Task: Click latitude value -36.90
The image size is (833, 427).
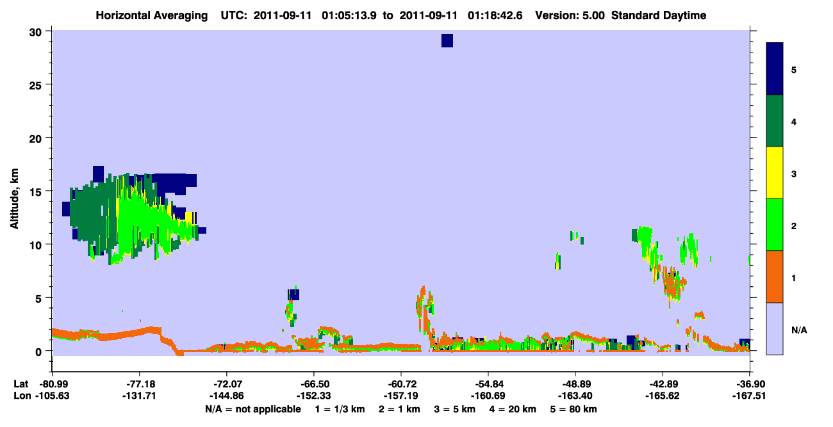Action: (750, 384)
